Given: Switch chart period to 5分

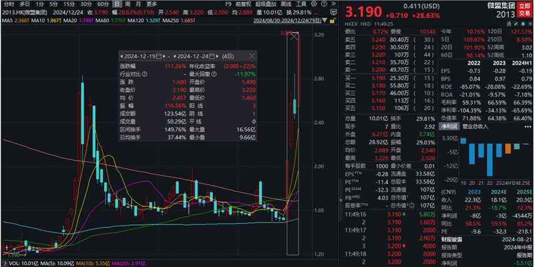Looking at the screenshot, I should (x=53, y=4).
